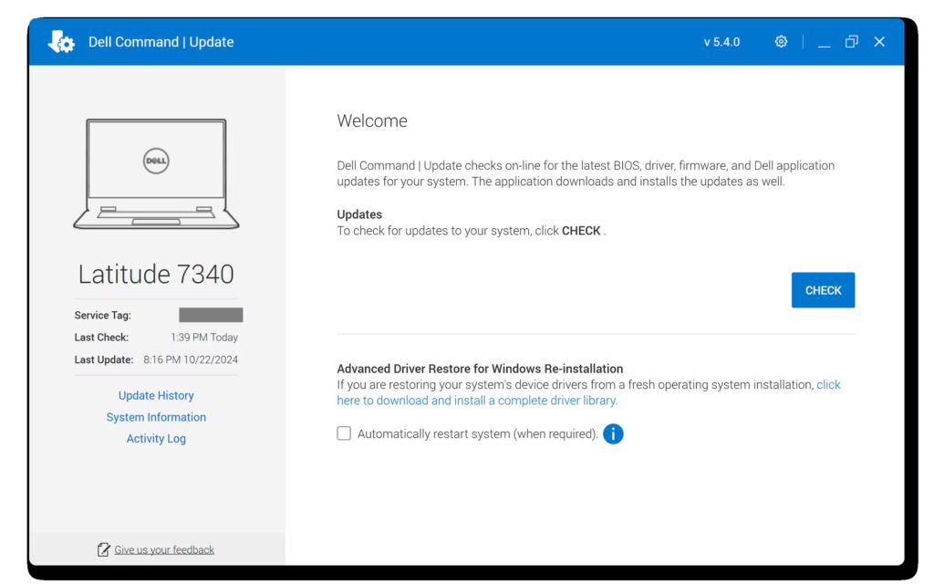This screenshot has height=584, width=934.
Task: Open Update History
Action: tap(156, 395)
